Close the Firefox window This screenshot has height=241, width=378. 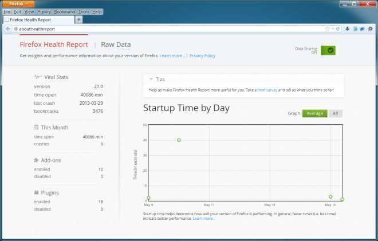point(368,4)
